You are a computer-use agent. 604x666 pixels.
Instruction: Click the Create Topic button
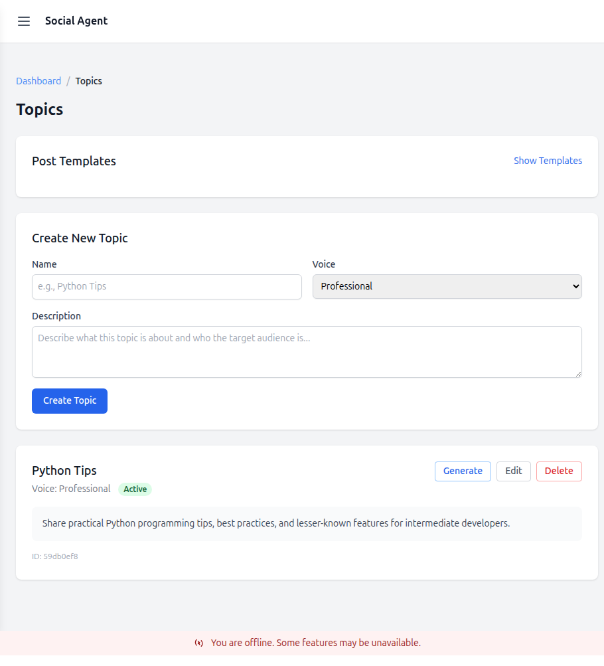pos(69,401)
